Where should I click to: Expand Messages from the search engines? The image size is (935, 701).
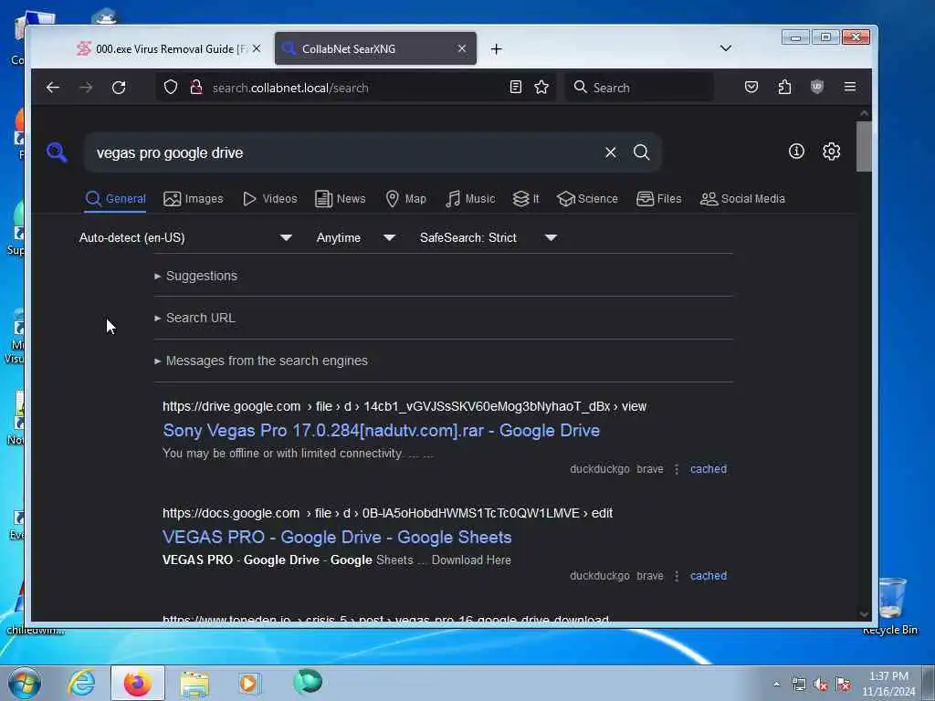click(x=261, y=361)
